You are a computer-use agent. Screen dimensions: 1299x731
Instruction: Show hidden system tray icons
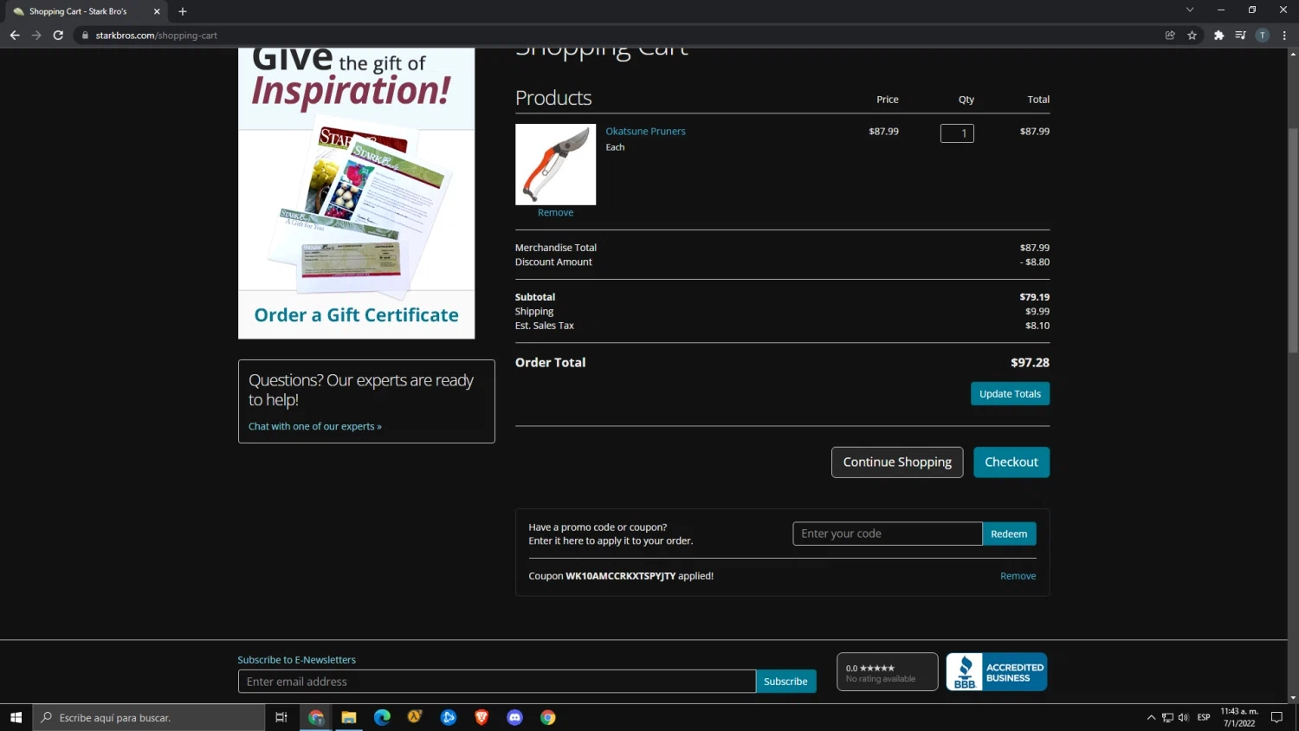coord(1151,717)
